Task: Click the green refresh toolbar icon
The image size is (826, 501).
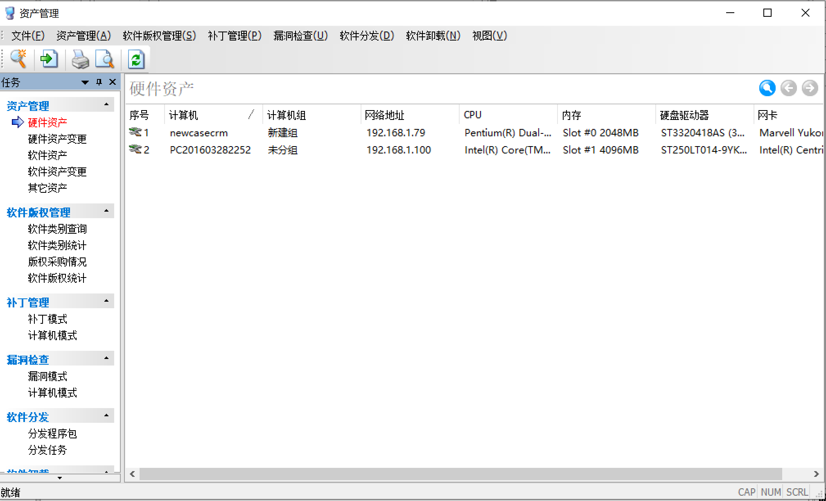Action: (136, 60)
